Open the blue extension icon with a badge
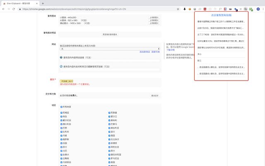The height and width of the screenshot is (166, 265). (x=236, y=9)
